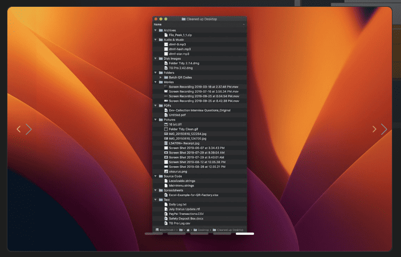401x257 pixels.
Task: Click the dtmf-9.mp3 audio file icon
Action: click(166, 44)
